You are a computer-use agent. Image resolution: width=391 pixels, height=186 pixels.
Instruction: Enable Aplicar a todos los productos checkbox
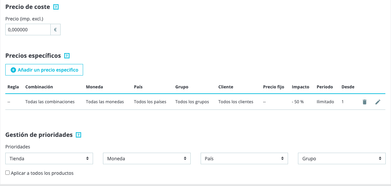pos(8,173)
